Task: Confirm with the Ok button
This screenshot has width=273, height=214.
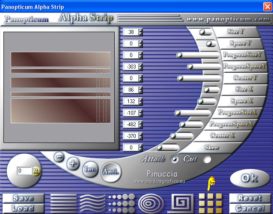Action: (249, 178)
